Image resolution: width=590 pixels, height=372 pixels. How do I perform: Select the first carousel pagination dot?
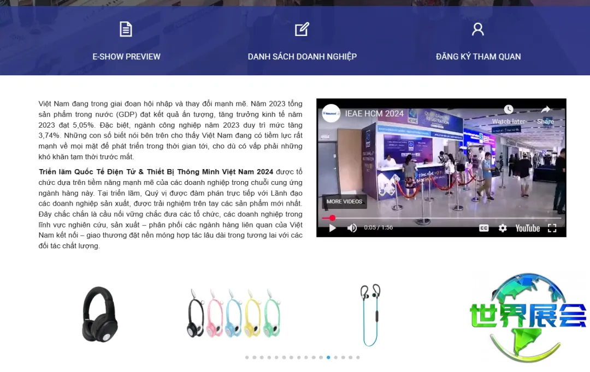[x=247, y=358]
